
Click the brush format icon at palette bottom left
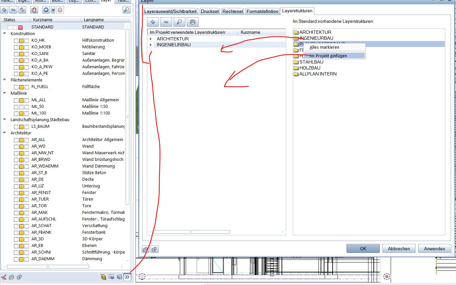[x=4, y=277]
